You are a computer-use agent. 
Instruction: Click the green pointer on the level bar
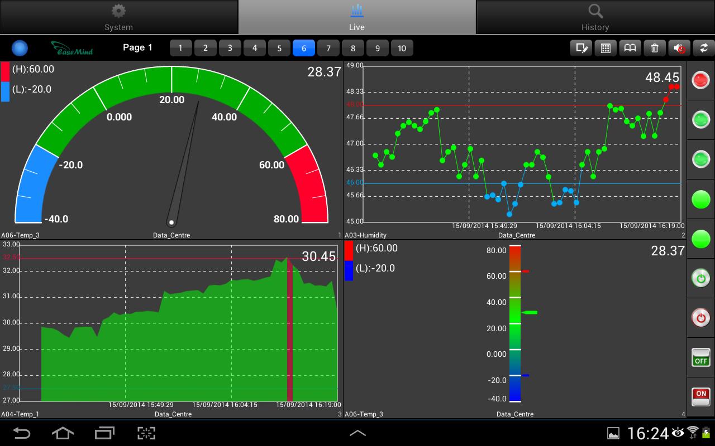tap(530, 313)
